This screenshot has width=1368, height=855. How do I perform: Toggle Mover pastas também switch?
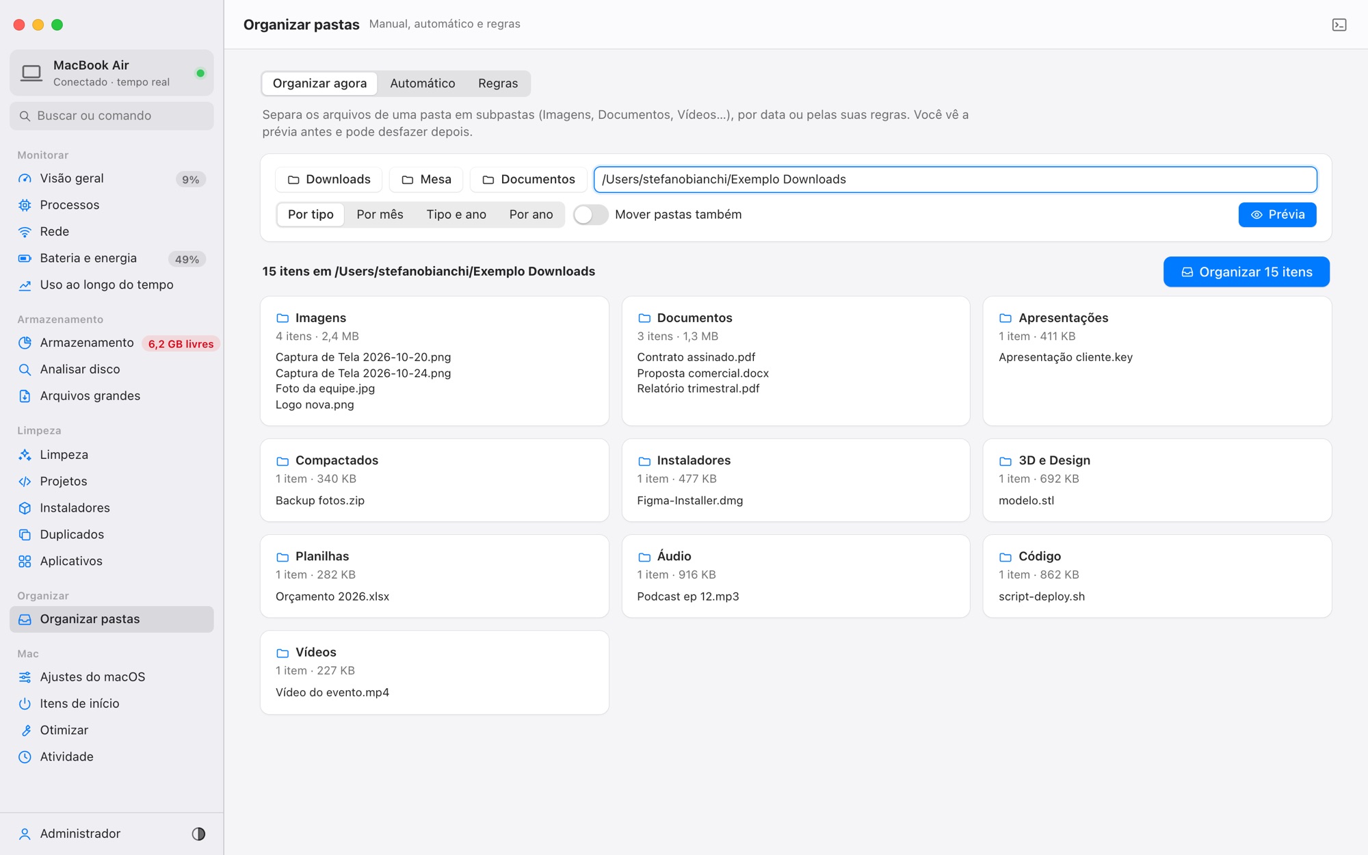coord(591,215)
